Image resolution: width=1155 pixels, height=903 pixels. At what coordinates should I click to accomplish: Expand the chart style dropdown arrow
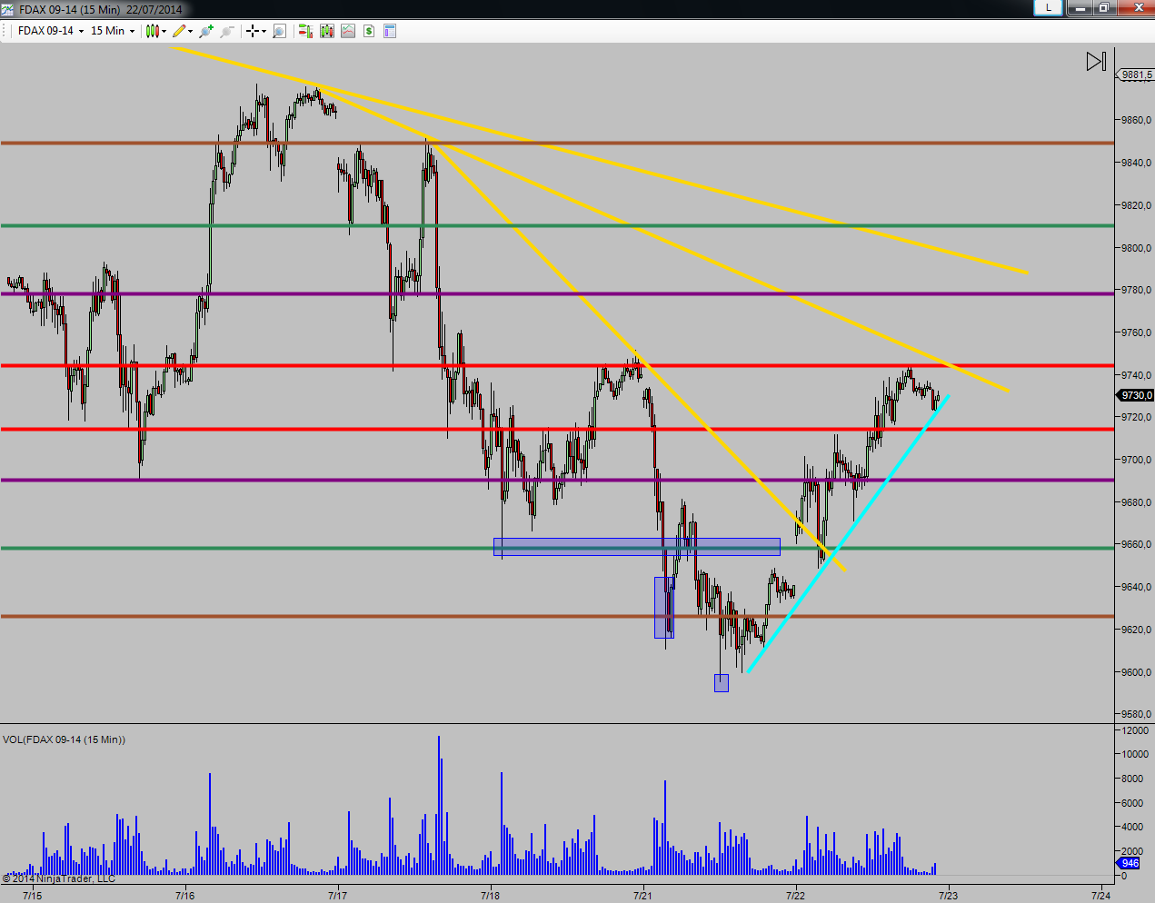click(164, 31)
